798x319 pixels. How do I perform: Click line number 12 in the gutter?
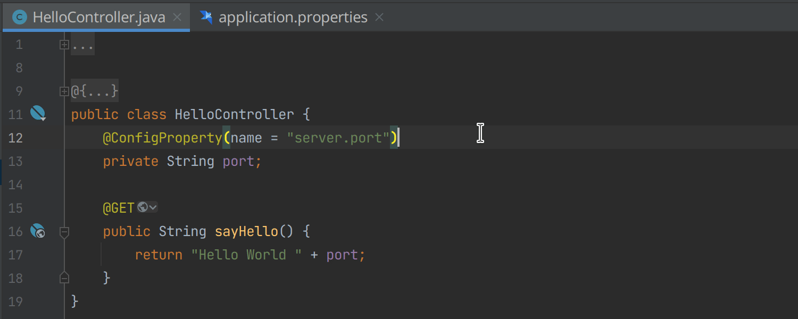[16, 138]
